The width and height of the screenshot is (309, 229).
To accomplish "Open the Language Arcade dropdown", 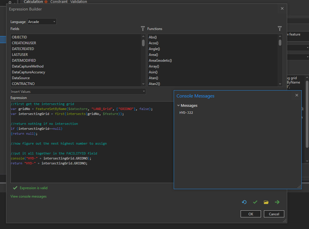I will (42, 22).
